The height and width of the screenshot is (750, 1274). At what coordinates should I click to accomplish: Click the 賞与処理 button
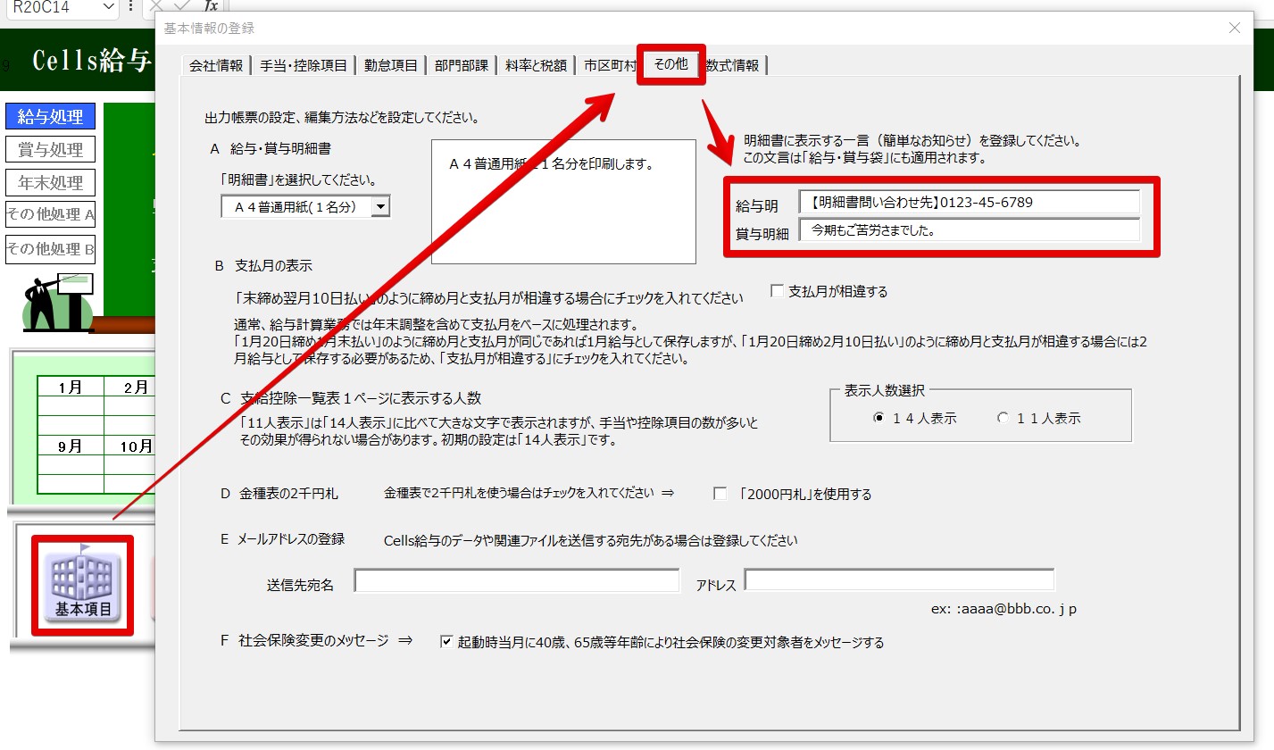tap(50, 149)
